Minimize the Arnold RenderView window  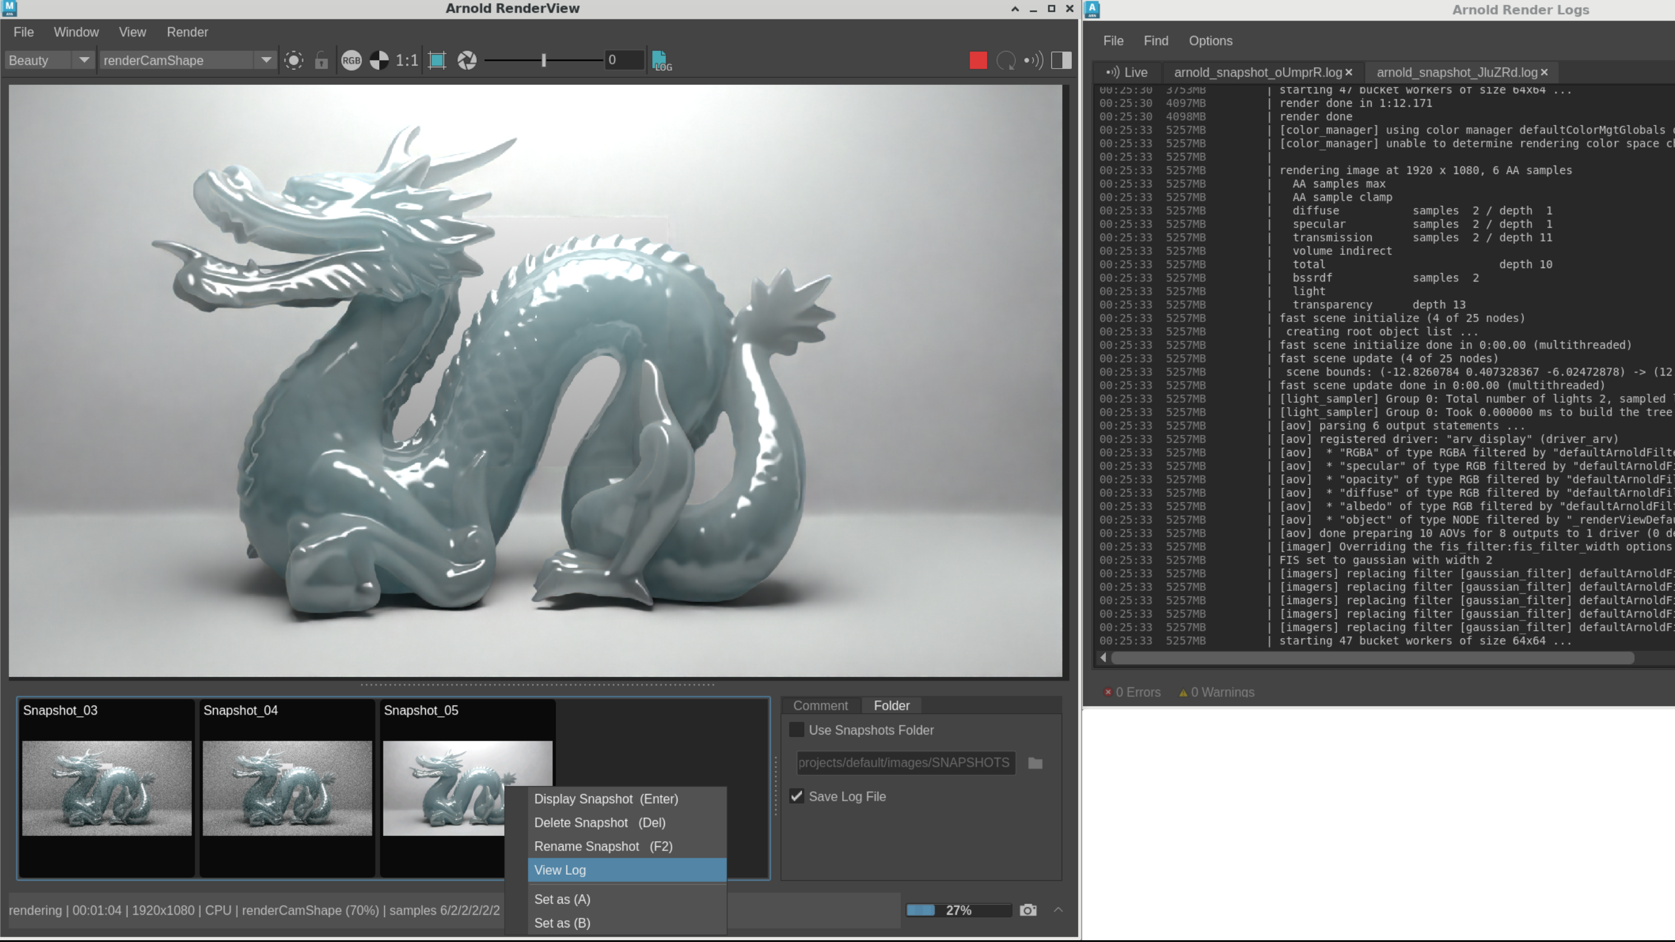pos(1033,9)
